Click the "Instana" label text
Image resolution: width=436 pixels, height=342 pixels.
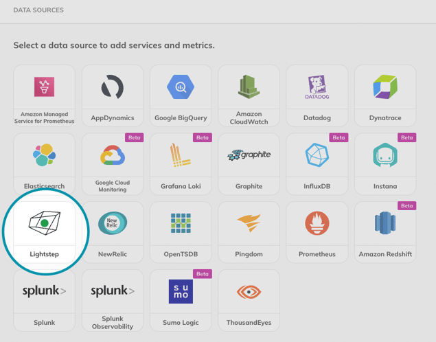[x=385, y=186]
